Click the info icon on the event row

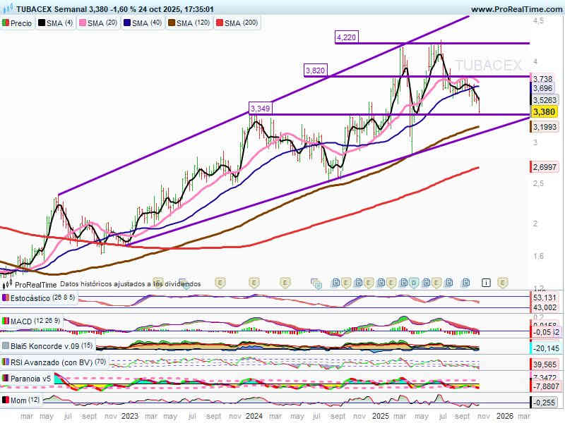point(487,282)
